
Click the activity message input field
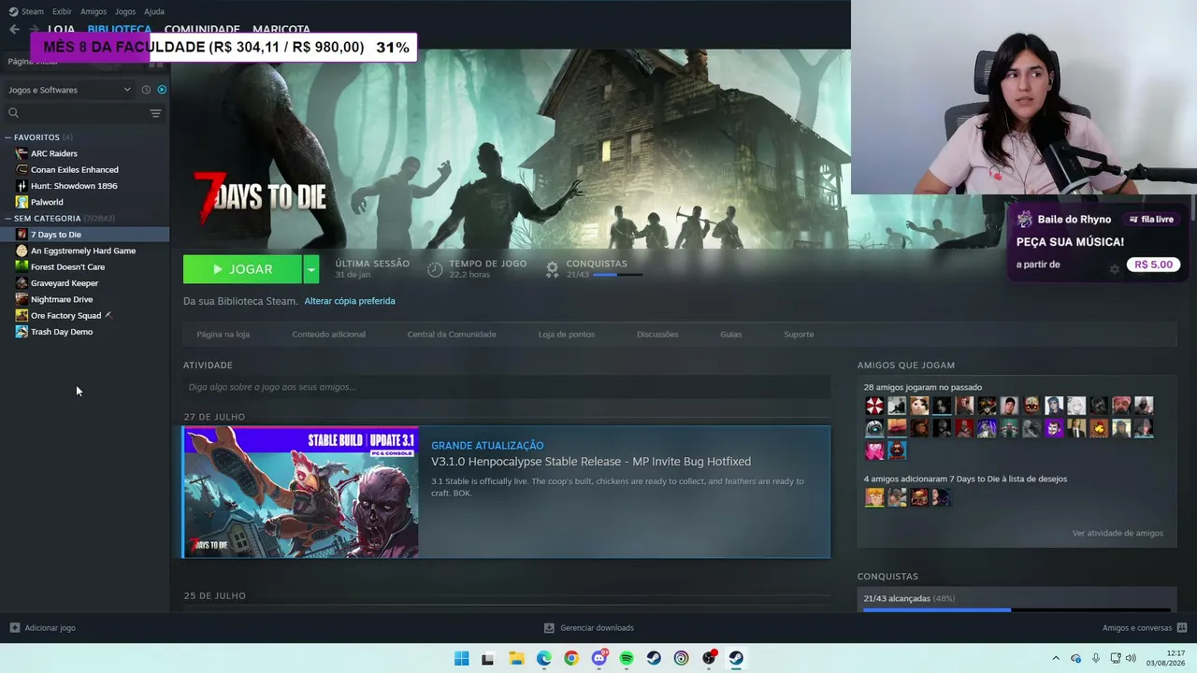click(507, 387)
